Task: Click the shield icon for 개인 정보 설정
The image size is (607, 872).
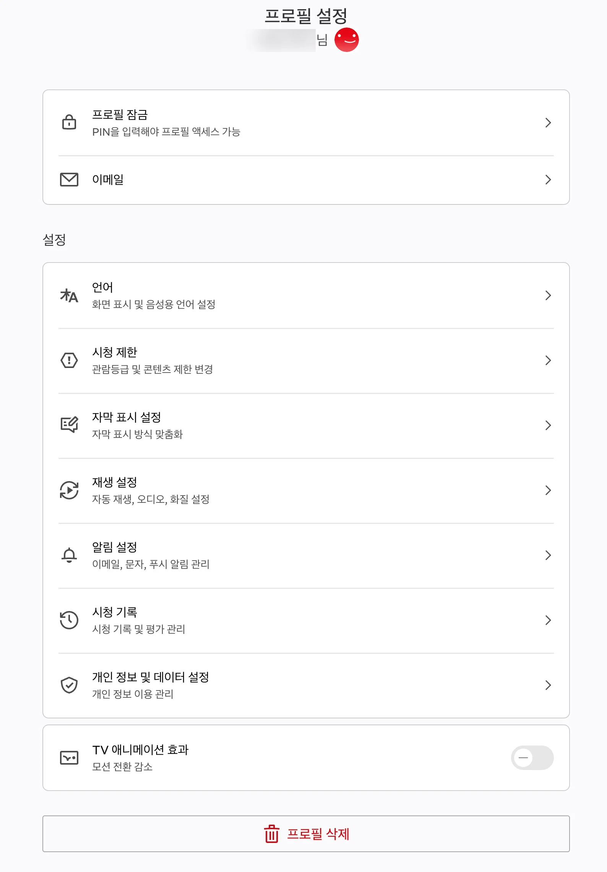Action: click(x=69, y=685)
